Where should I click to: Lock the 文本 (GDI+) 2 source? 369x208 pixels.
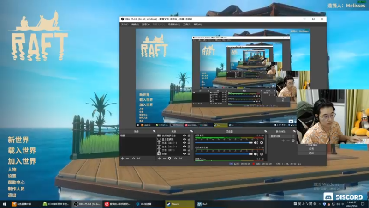[189, 143]
